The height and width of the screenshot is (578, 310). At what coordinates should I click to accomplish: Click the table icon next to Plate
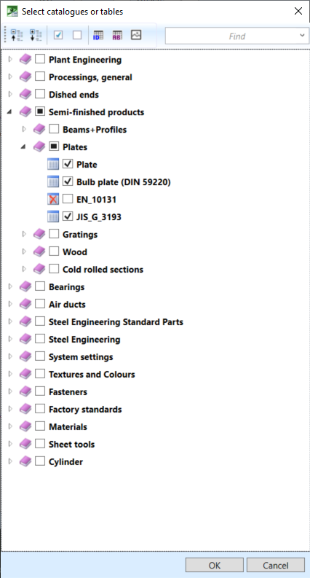click(53, 164)
